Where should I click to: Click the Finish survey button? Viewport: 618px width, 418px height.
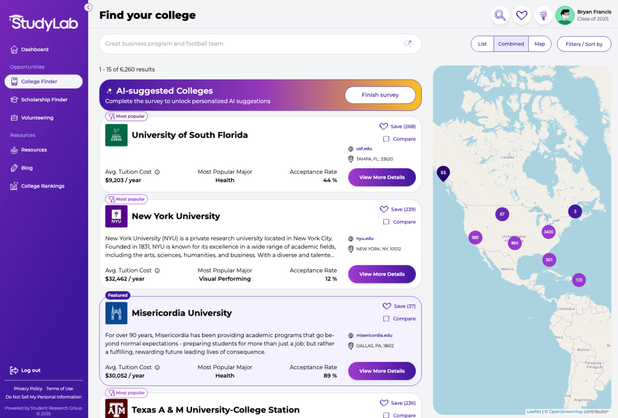click(380, 95)
